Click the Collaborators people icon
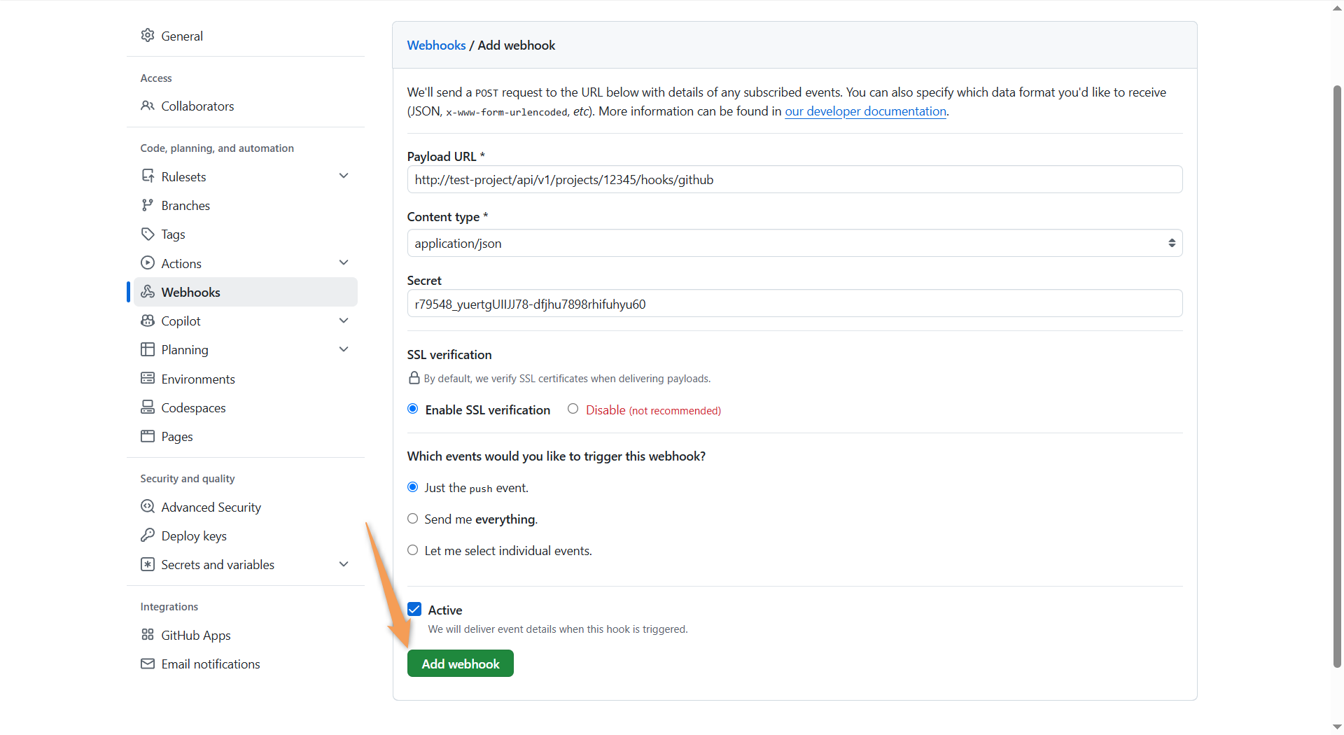Viewport: 1344px width, 735px height. tap(147, 106)
